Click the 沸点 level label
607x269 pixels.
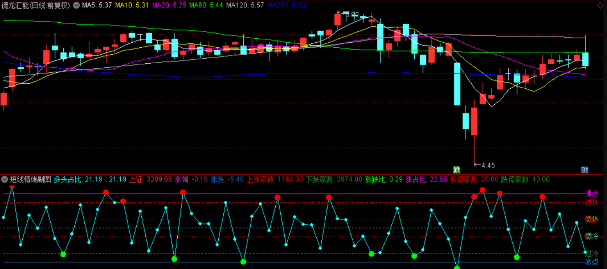point(592,193)
